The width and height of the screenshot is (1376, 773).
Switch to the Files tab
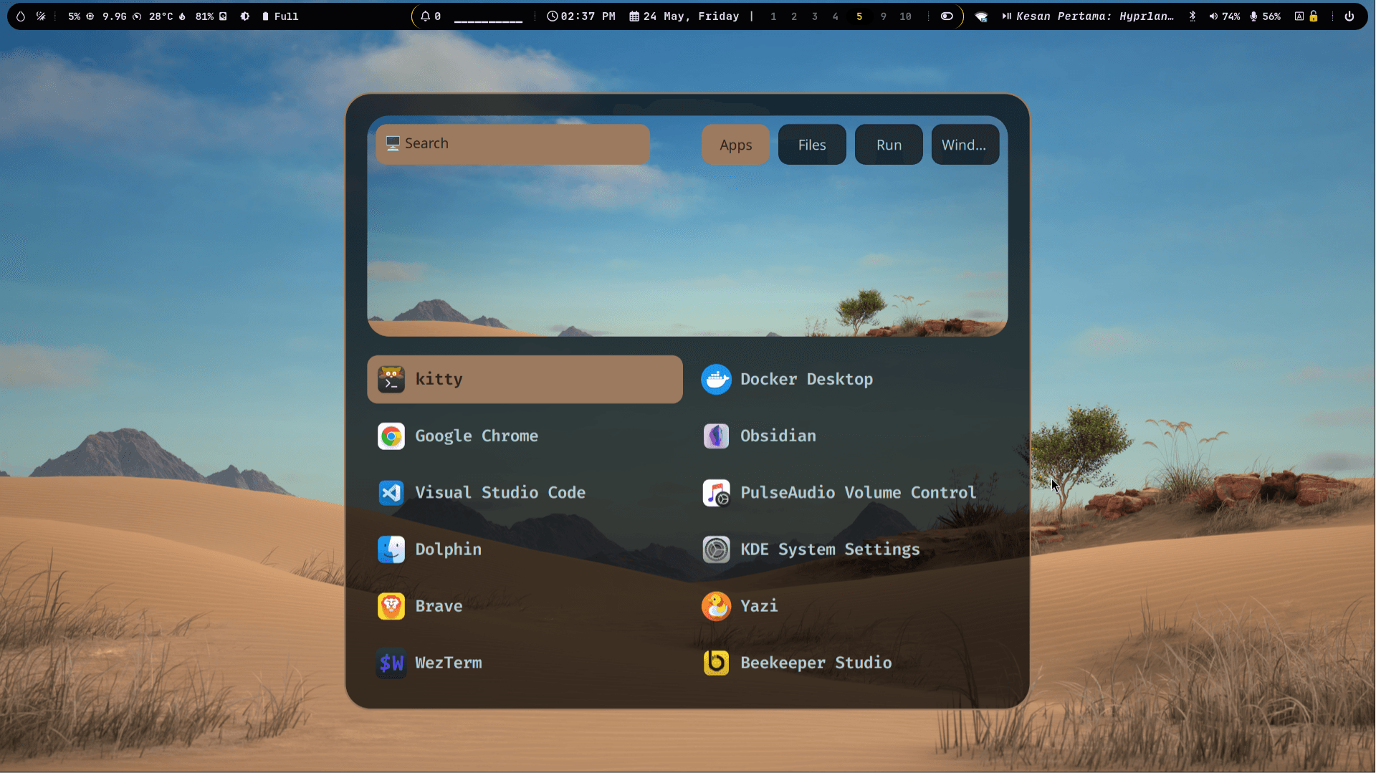point(812,145)
